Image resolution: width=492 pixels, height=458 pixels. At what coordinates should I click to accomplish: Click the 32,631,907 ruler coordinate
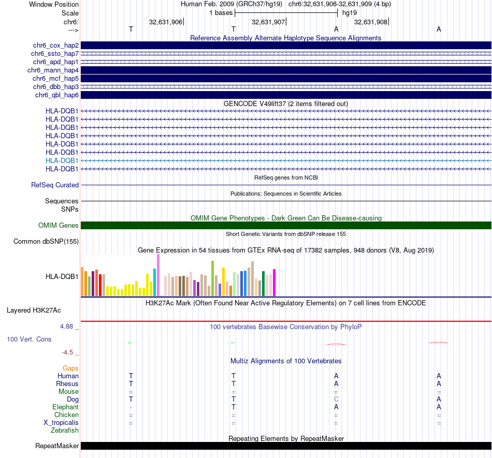(x=268, y=22)
